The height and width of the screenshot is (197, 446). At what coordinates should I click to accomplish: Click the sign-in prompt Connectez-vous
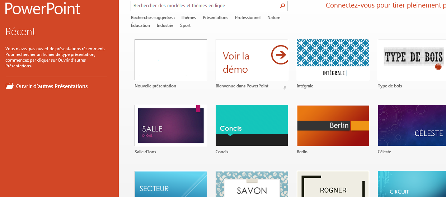click(x=386, y=5)
